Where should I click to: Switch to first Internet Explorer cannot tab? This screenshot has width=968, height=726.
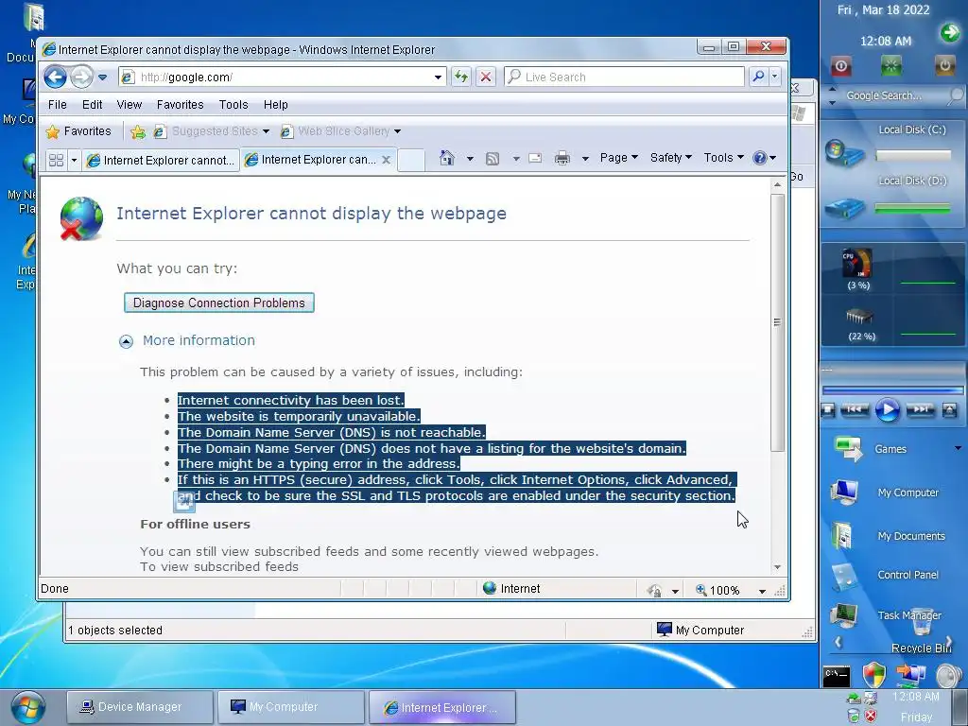pos(161,161)
